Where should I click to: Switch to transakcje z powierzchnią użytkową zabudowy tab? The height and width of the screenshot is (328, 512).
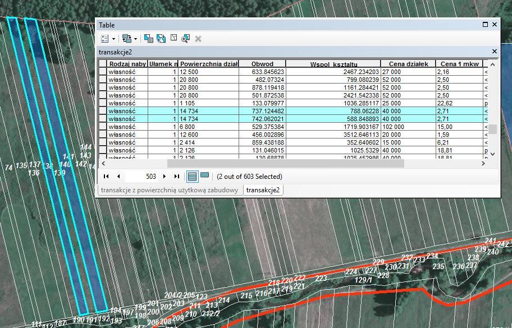point(170,190)
